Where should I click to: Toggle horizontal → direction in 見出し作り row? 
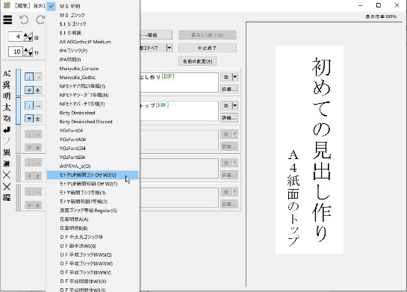[x=38, y=77]
